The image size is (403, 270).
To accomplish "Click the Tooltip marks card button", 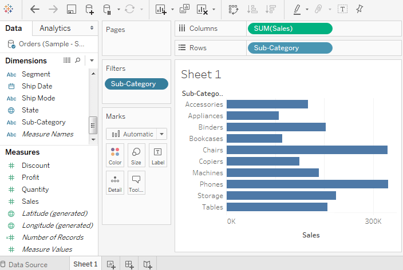I will tap(136, 183).
